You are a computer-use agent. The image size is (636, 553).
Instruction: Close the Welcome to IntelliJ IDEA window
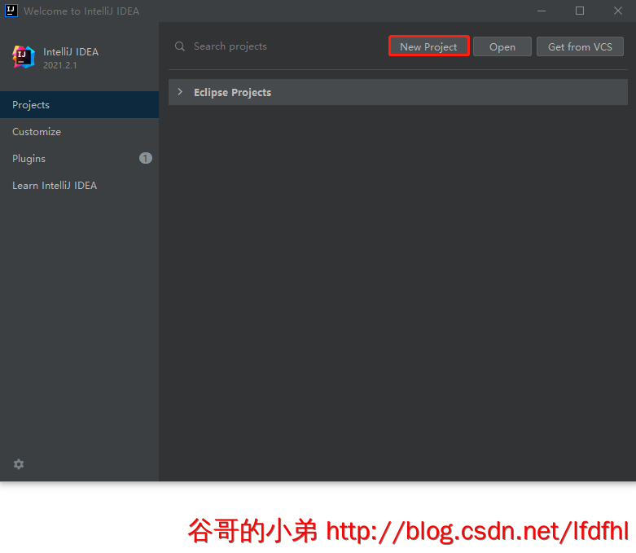coord(618,11)
